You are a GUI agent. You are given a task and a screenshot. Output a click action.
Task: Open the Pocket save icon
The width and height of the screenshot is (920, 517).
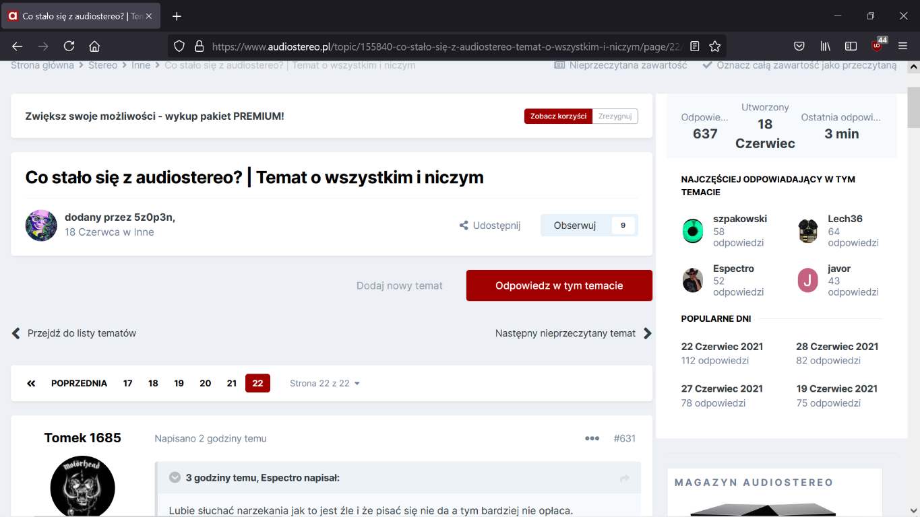[x=799, y=46]
